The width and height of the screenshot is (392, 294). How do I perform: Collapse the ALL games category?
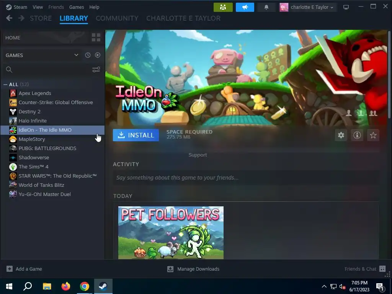5,85
